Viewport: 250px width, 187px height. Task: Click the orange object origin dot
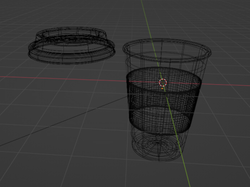tap(162, 88)
